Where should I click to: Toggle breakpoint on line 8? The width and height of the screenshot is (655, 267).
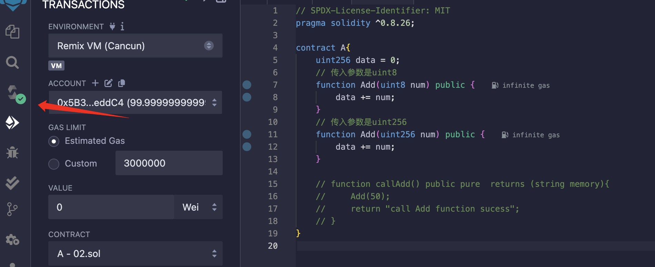pos(247,97)
